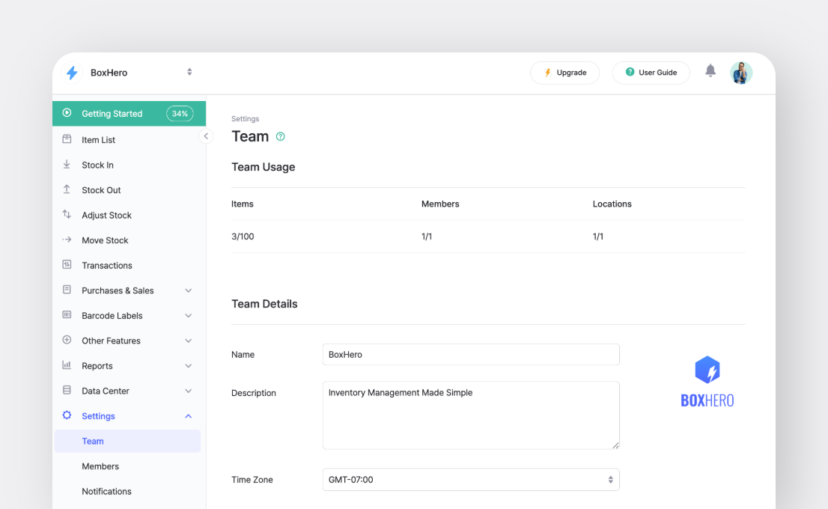Click the Getting Started 34% progress badge
This screenshot has height=509, width=828.
(x=180, y=113)
